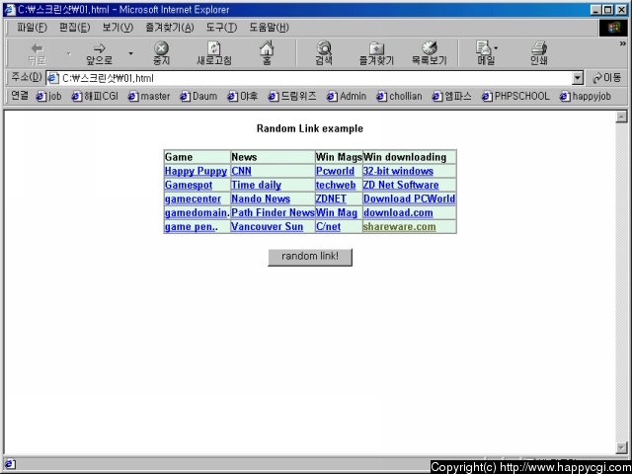Open the download.com link
The height and width of the screenshot is (474, 632).
pyautogui.click(x=398, y=213)
